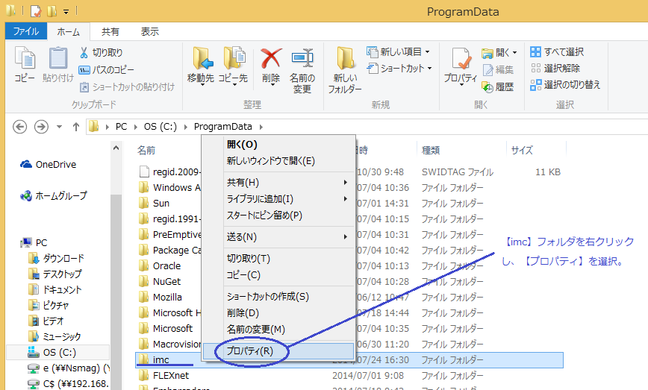Click the Up arrow navigation button

tap(75, 127)
